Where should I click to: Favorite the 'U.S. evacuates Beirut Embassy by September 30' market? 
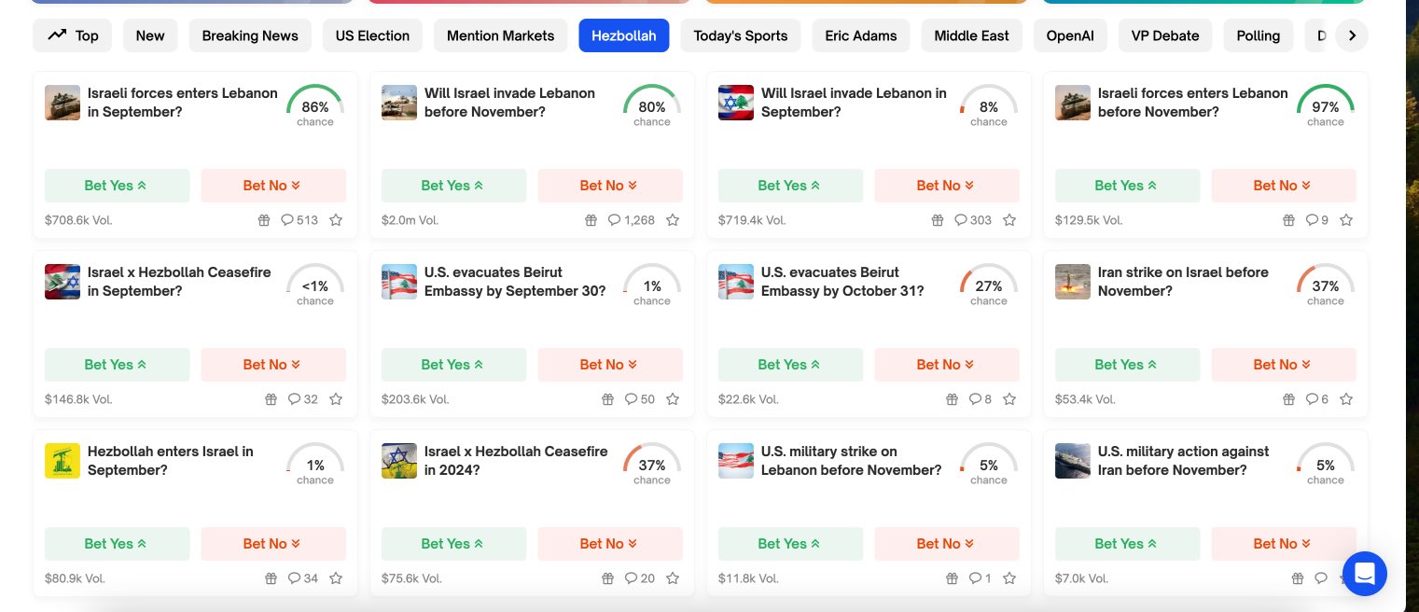[673, 399]
